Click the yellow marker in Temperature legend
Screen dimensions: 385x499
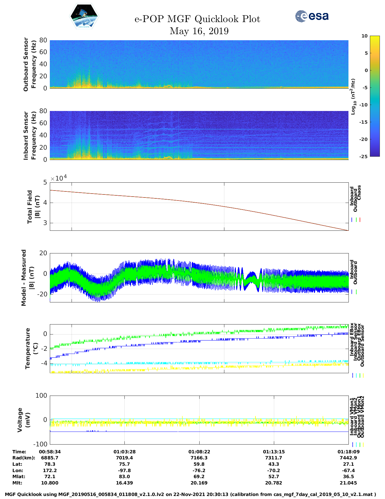(363, 375)
